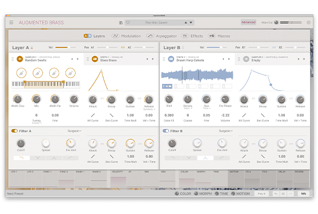
Task: Click the COLOR macro knob
Action: [177, 194]
